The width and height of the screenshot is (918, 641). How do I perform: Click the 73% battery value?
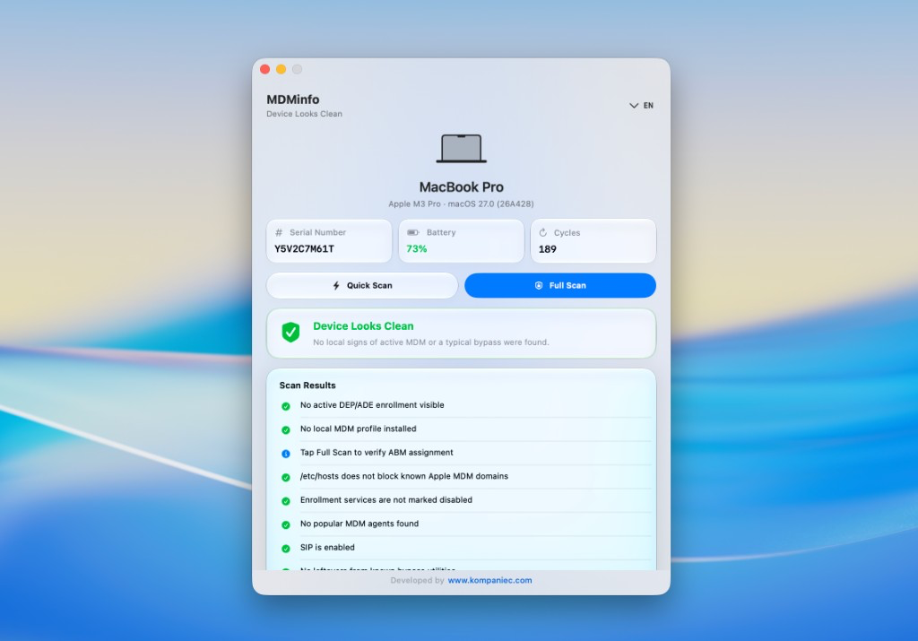click(x=417, y=249)
